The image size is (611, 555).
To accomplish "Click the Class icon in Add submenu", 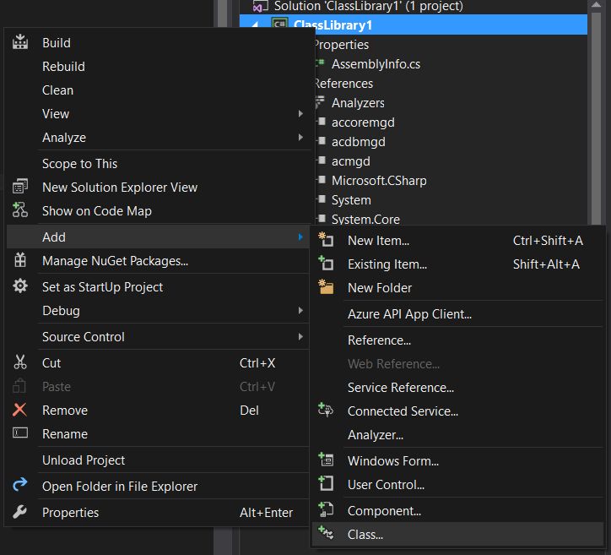I will coord(326,533).
